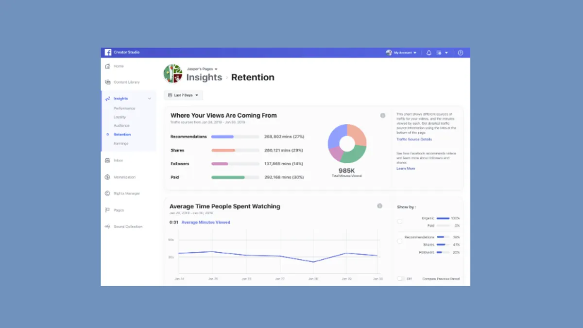The width and height of the screenshot is (583, 328).
Task: Open the My Account dropdown menu
Action: pyautogui.click(x=405, y=52)
